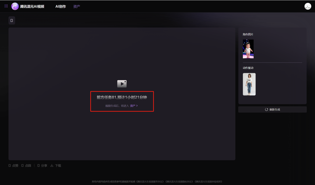Click the 分享 share icon
315x185 pixels.
click(x=38, y=165)
